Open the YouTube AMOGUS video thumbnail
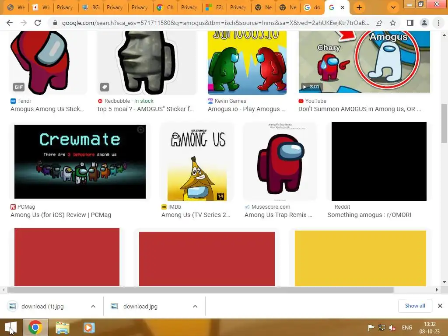 (x=364, y=62)
